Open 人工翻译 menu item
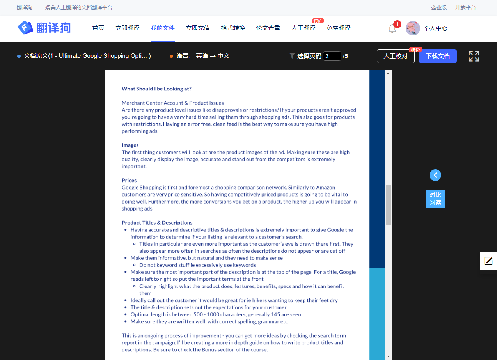 pos(304,28)
